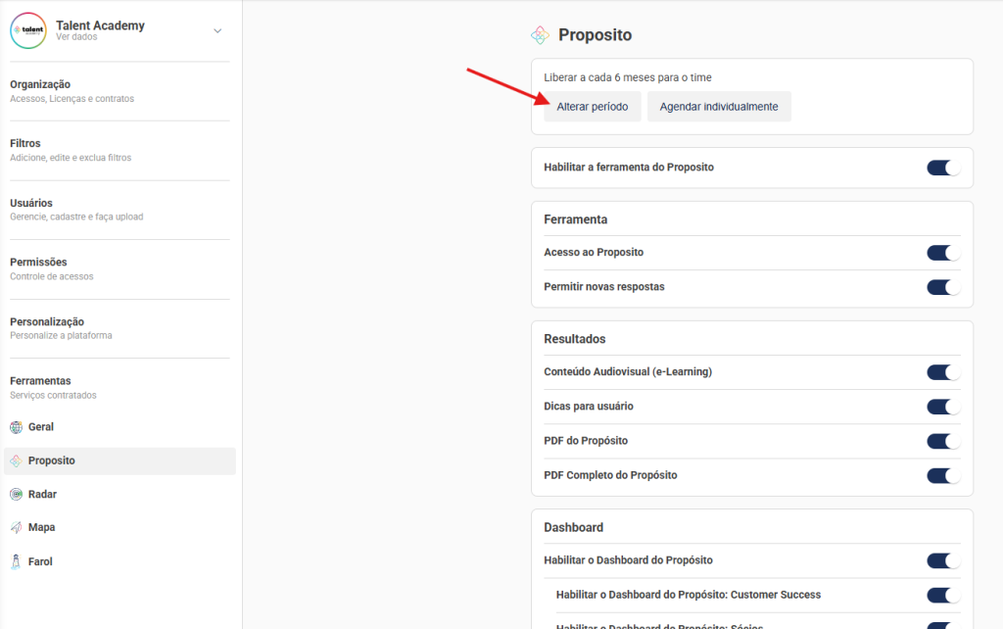Turn off Conteúdo Audiovisual (e-Learning)

(x=943, y=372)
